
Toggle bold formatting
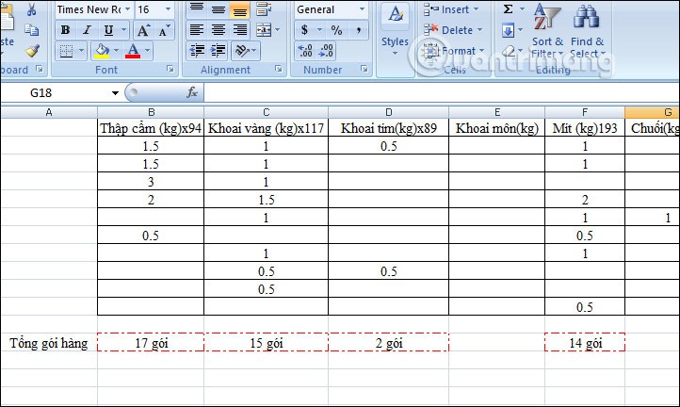point(65,30)
